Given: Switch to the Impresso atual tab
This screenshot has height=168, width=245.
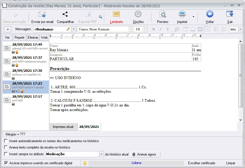Looking at the screenshot, I should point(63,127).
